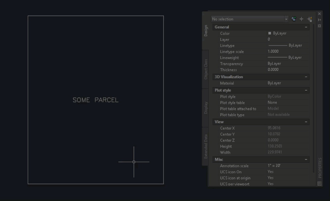
Task: Toggle auto-hide on Properties palette
Action: click(319, 20)
